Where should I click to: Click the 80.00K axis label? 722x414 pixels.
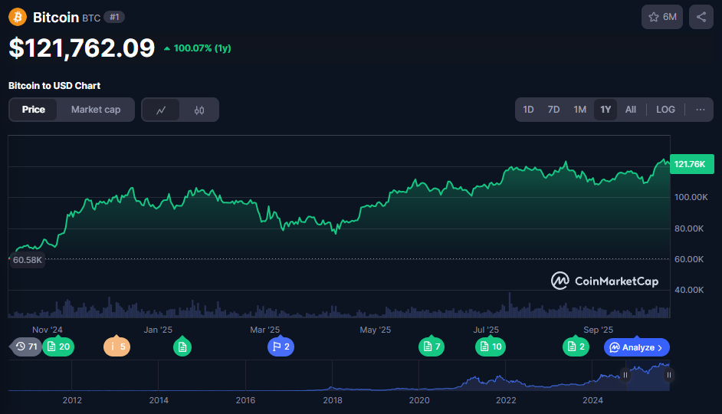click(689, 228)
